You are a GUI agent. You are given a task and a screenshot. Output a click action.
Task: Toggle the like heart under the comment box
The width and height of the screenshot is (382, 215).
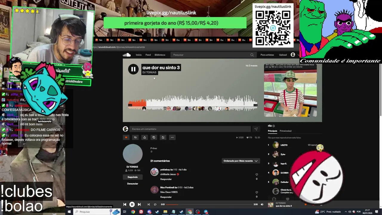click(x=126, y=137)
